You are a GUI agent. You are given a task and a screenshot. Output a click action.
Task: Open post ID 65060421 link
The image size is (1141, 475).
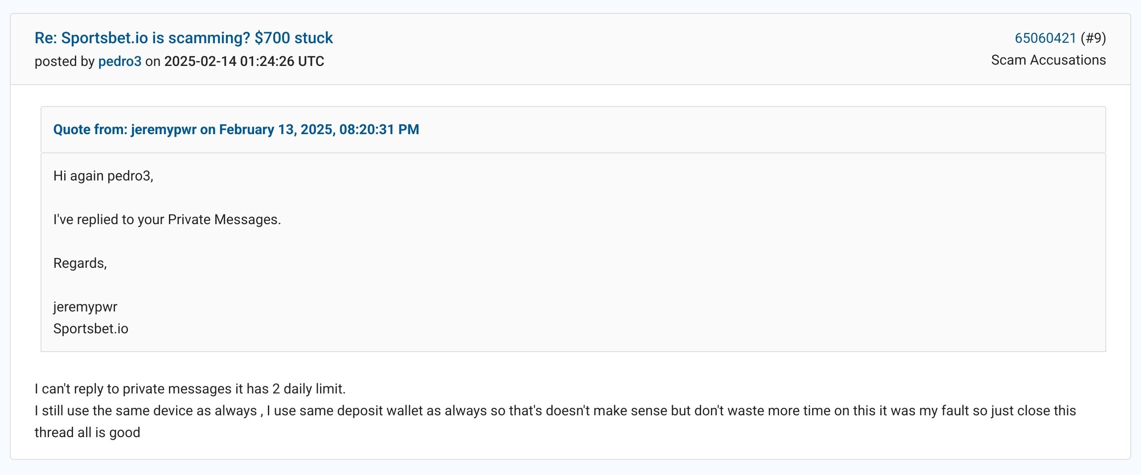1045,38
